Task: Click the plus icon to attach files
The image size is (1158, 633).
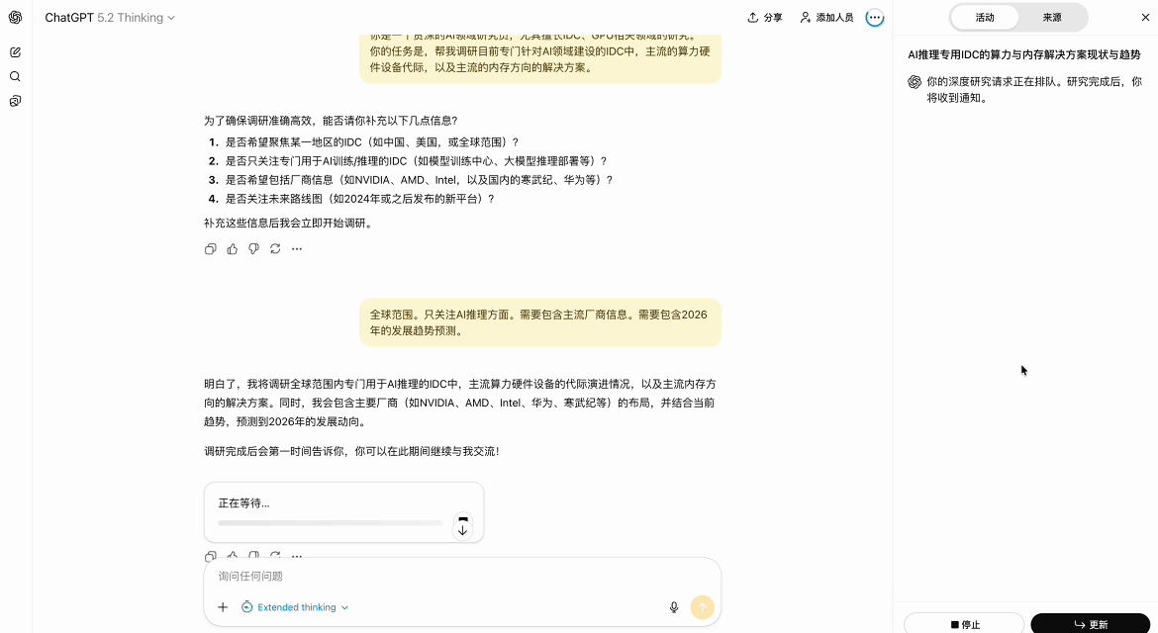Action: pos(223,607)
